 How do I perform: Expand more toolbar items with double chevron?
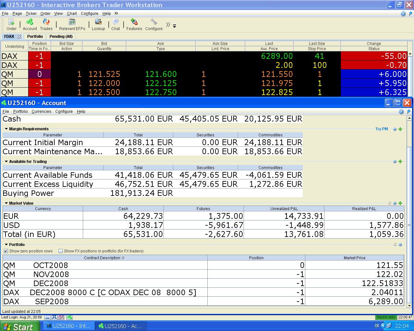tap(168, 25)
